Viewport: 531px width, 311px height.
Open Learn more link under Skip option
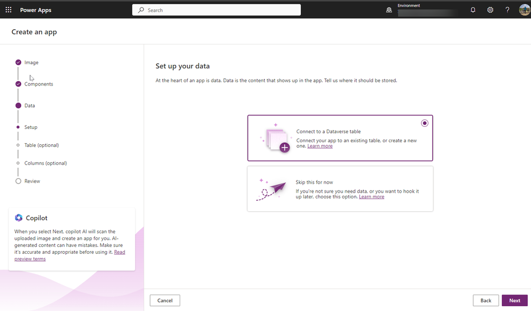pyautogui.click(x=372, y=197)
